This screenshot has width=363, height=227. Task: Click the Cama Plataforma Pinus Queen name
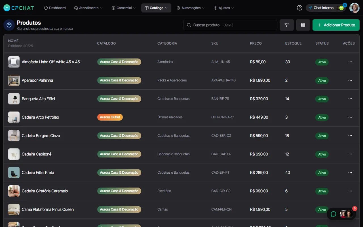48,209
